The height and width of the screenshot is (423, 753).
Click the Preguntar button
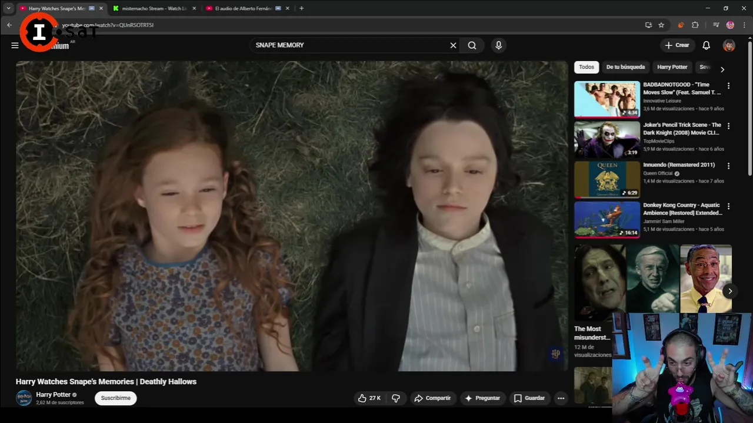tap(482, 398)
